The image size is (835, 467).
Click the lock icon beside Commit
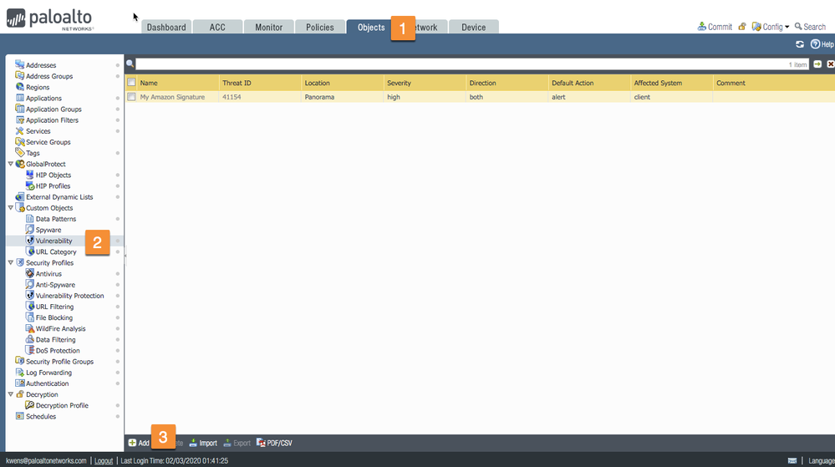(x=742, y=27)
